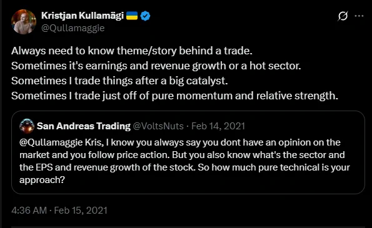Click the 4:36 AM · Feb 15, 2021 timestamp
Viewport: 372px width, 228px height.
pyautogui.click(x=59, y=211)
